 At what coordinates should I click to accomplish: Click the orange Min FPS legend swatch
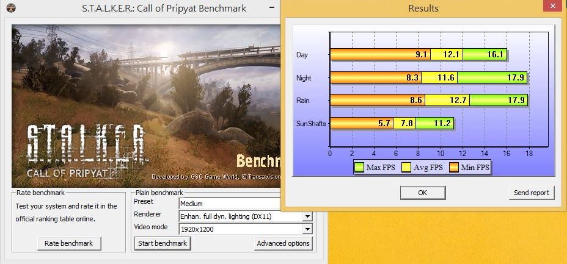tap(453, 167)
